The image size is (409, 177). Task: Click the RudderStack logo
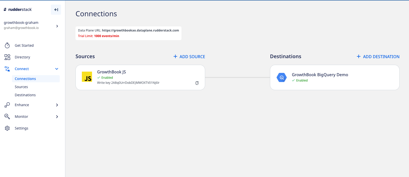coord(18,9)
